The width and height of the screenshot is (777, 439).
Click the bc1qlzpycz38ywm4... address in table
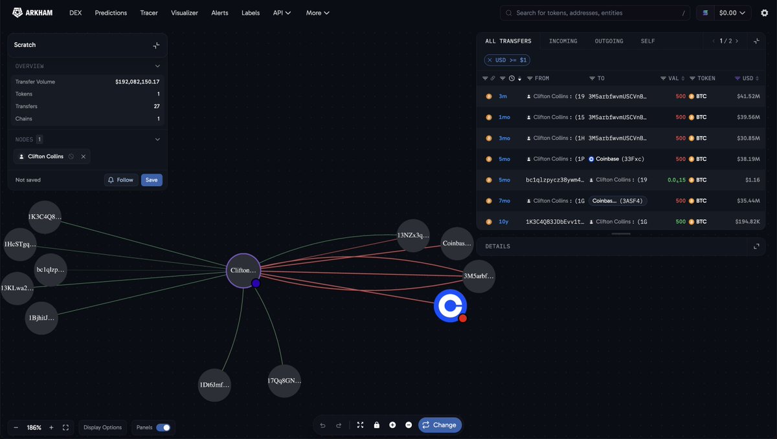[x=555, y=180]
